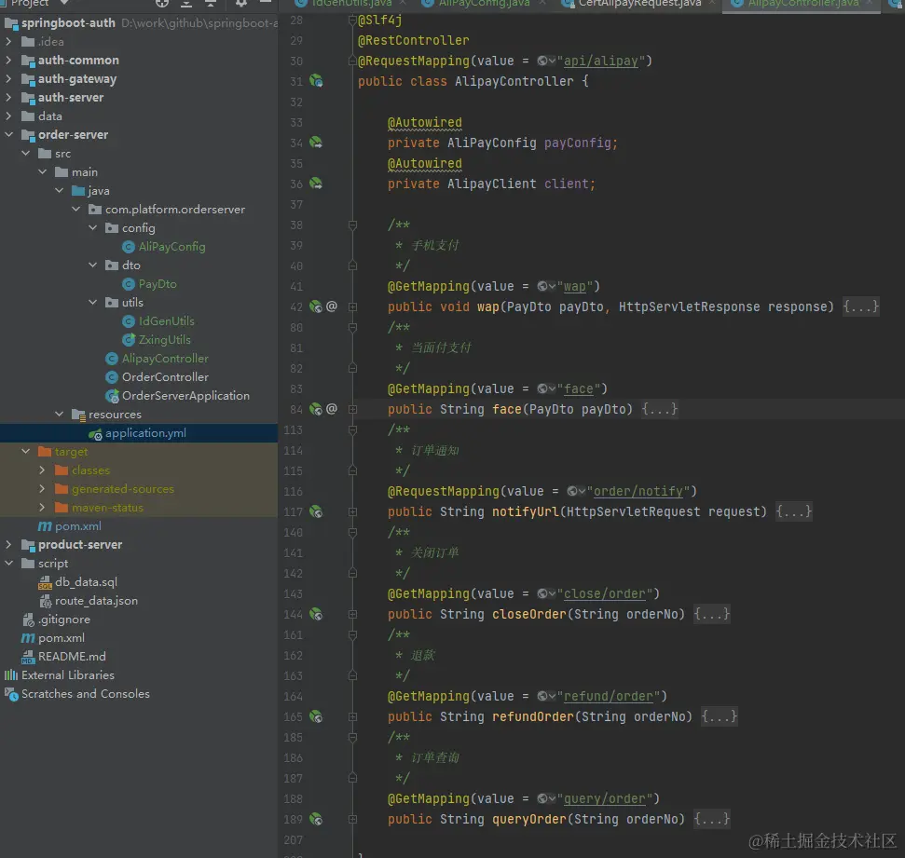Screen dimensions: 905x858
Task: Click the "refund/order" mapping link
Action: pyautogui.click(x=609, y=697)
